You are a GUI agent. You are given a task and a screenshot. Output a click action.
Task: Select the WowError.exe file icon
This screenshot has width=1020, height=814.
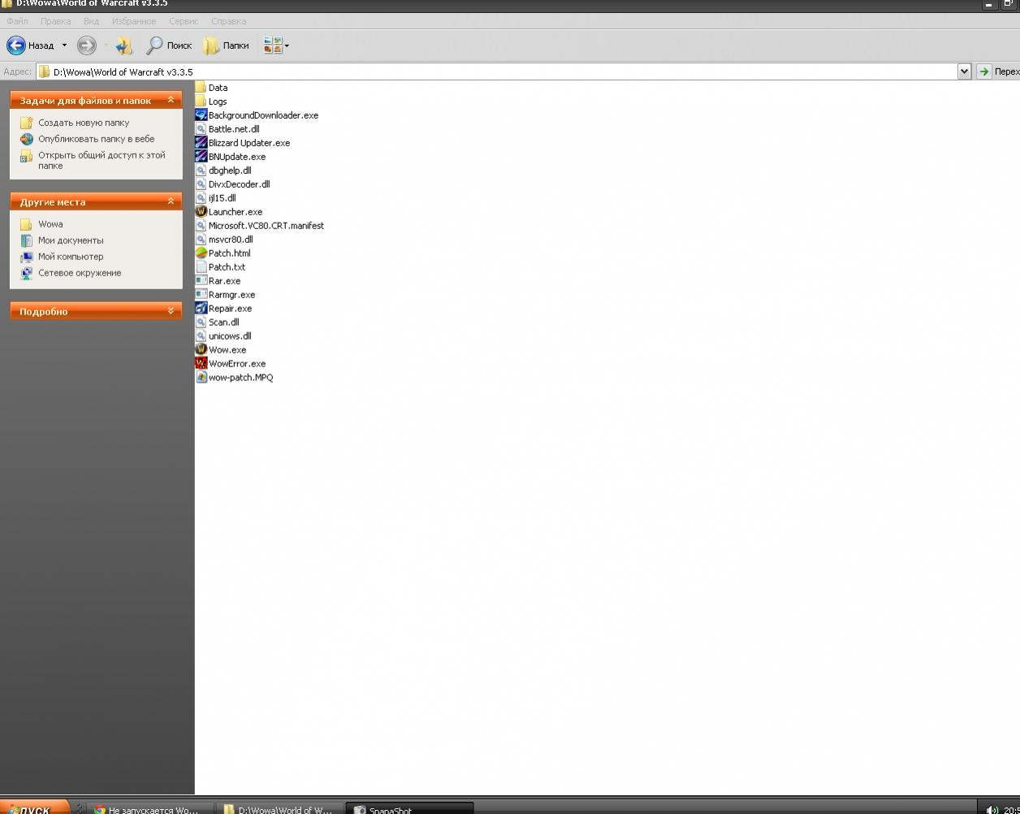point(201,364)
